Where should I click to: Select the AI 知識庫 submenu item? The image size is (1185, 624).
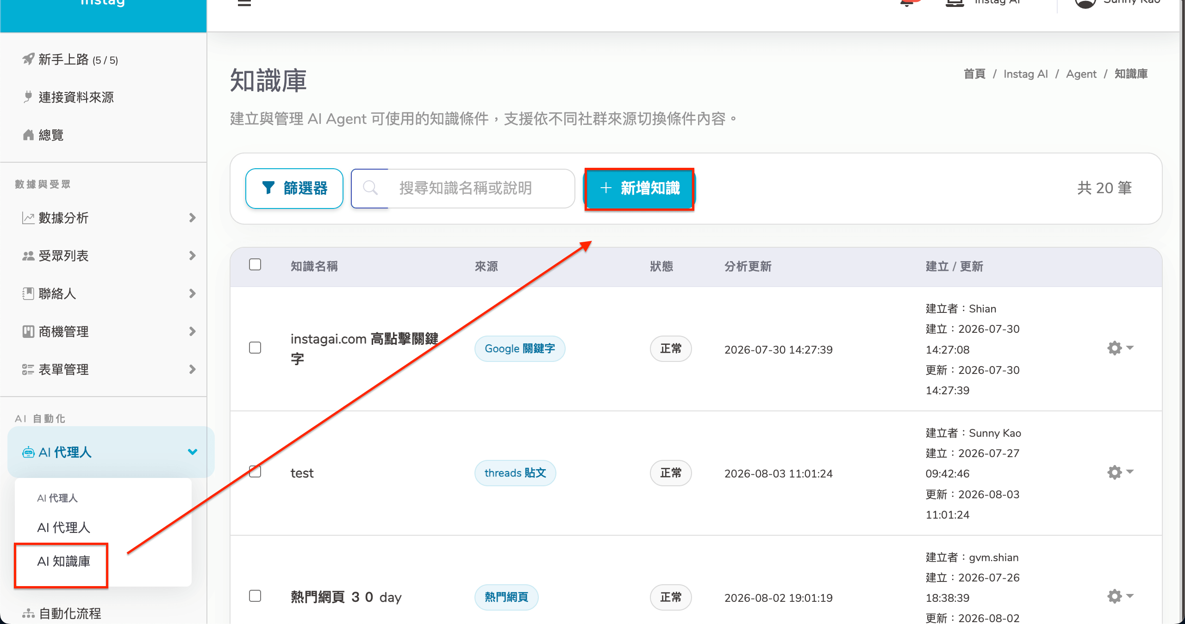[x=63, y=561]
